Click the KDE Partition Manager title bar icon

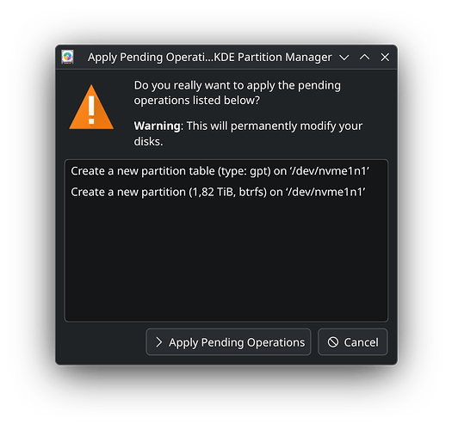(x=67, y=57)
